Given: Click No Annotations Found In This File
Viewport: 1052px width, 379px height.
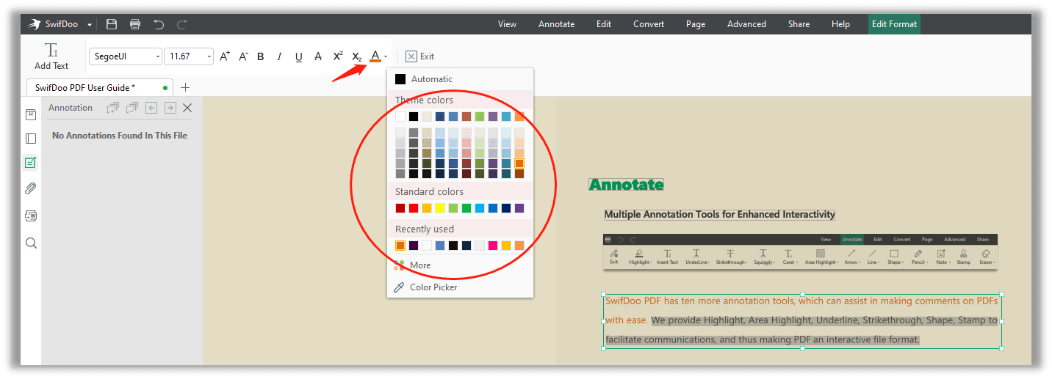Looking at the screenshot, I should coord(120,136).
